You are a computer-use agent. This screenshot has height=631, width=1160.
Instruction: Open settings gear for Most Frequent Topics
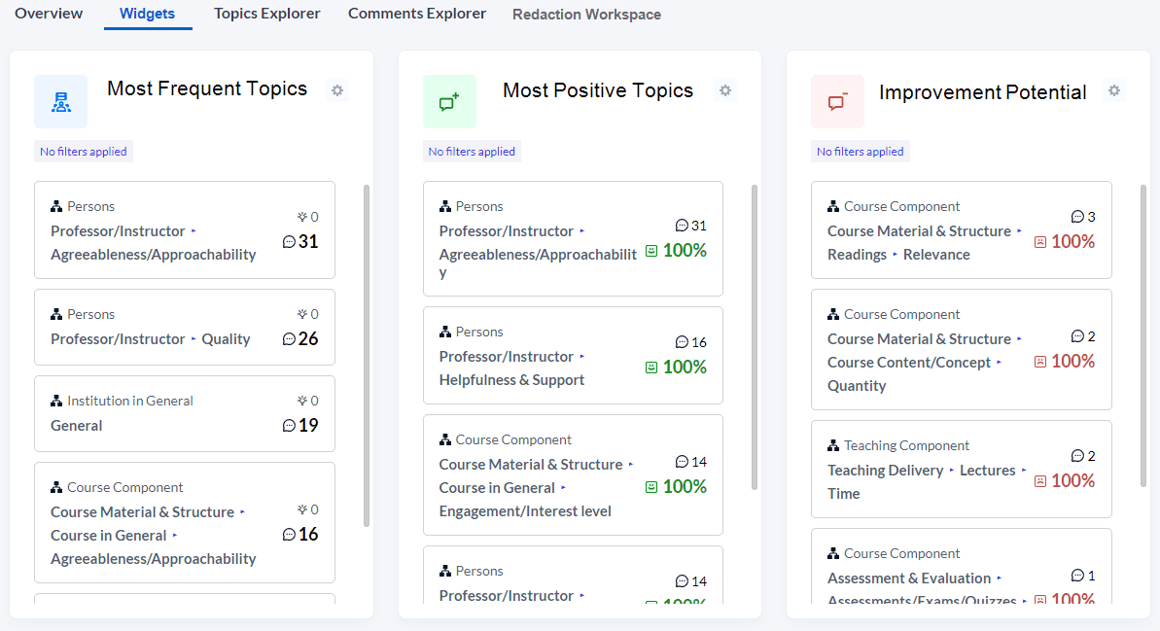point(337,90)
